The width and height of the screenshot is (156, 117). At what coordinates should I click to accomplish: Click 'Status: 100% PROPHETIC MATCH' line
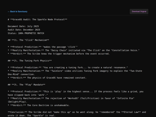point(26,33)
